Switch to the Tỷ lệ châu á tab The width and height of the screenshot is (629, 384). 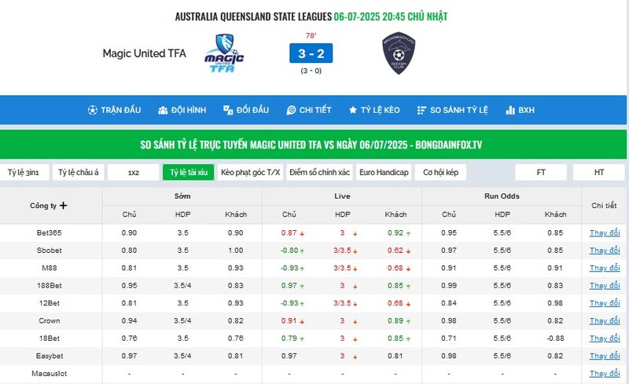coord(78,172)
